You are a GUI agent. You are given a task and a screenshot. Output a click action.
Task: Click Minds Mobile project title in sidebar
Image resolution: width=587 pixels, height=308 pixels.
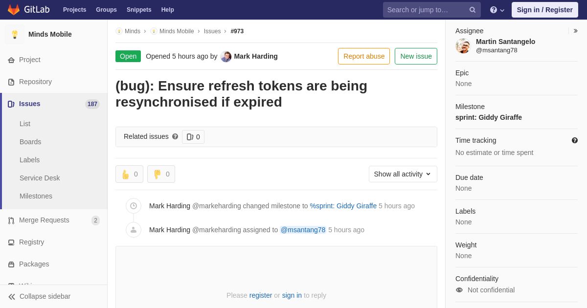click(x=50, y=34)
